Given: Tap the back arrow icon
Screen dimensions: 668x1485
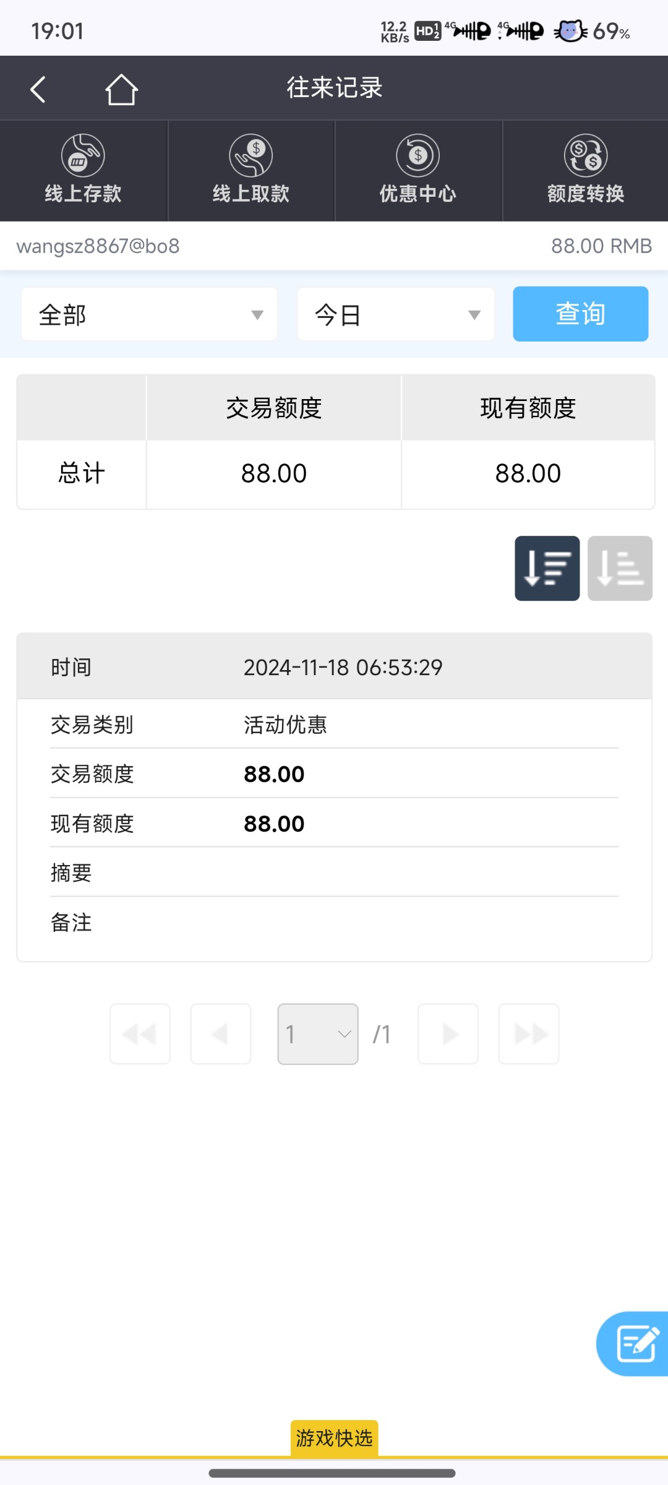Looking at the screenshot, I should (x=38, y=89).
